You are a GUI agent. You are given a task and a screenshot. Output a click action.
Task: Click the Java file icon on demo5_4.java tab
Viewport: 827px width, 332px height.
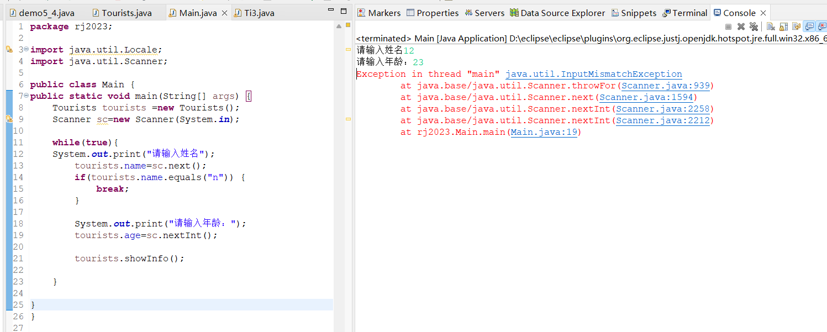(13, 13)
